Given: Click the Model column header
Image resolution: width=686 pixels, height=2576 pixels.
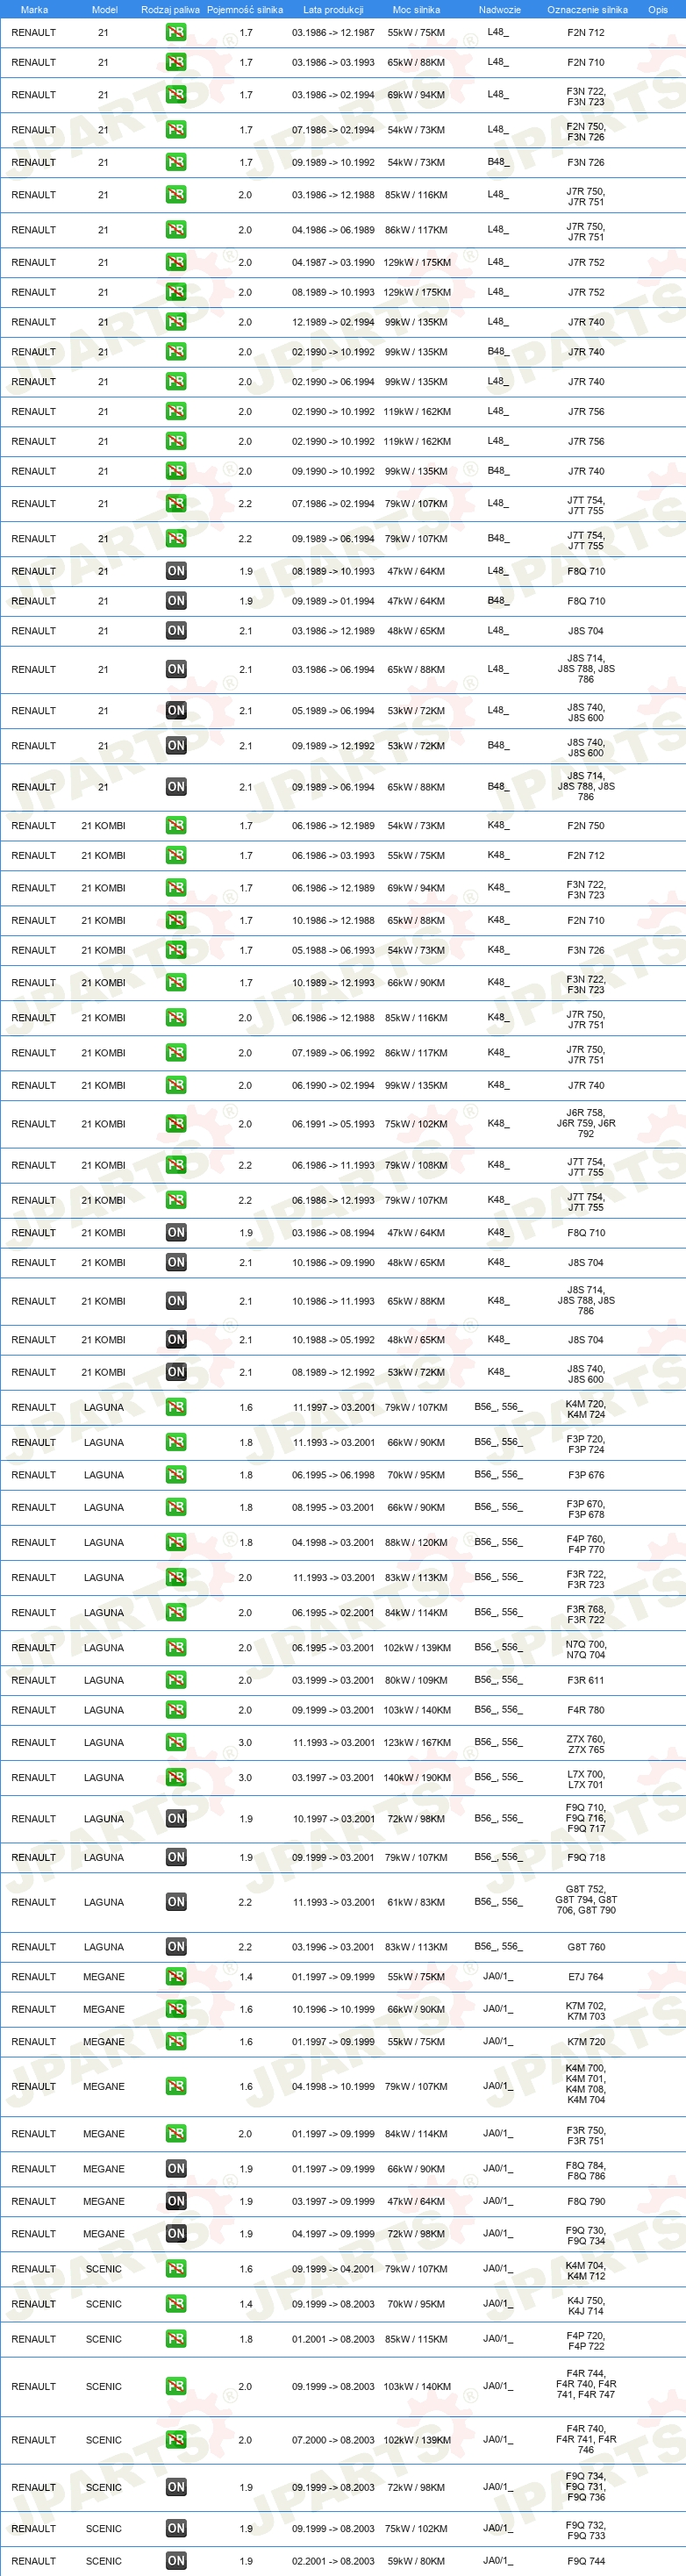Looking at the screenshot, I should point(104,10).
